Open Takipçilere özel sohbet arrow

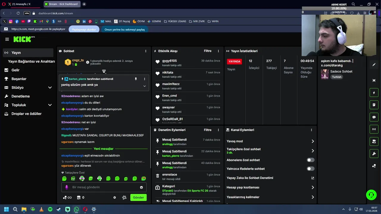(313, 151)
